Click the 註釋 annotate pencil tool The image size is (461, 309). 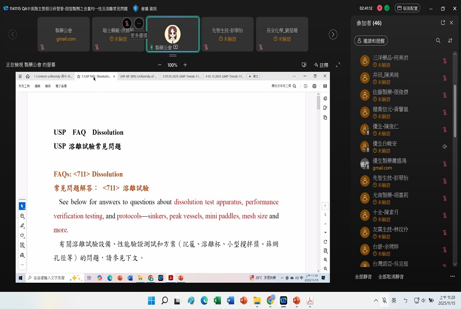click(x=321, y=65)
